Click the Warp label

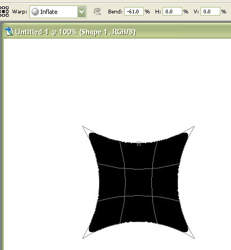(20, 12)
